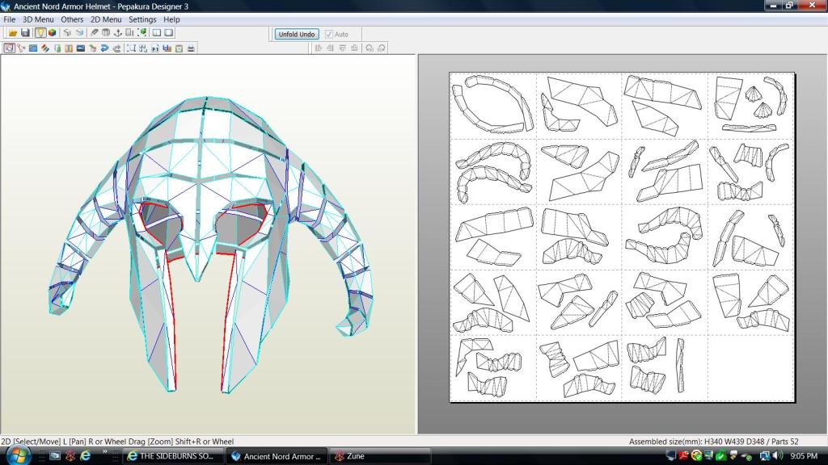Click the pen edge-edit toolbar icon
The height and width of the screenshot is (465, 828).
95,32
